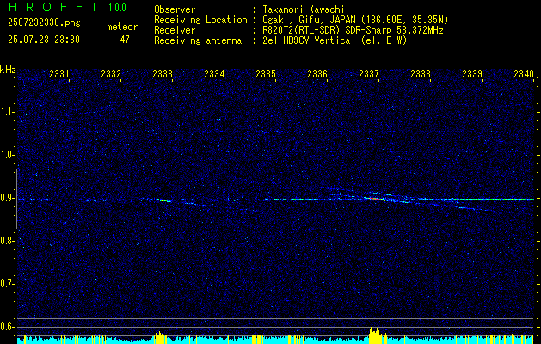Click the 0.8 kHz axis label

click(8, 241)
